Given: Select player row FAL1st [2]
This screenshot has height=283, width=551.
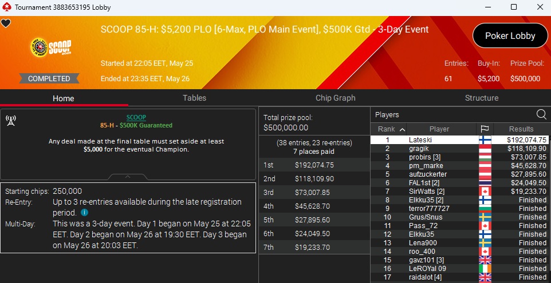Looking at the screenshot, I should [461, 183].
